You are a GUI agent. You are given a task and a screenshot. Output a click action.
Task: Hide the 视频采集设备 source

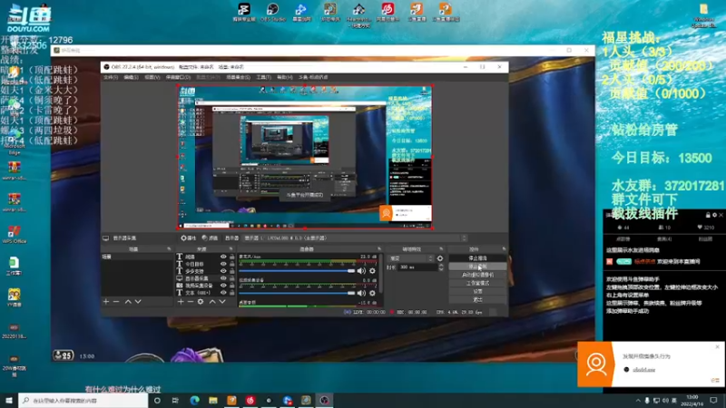click(x=223, y=286)
